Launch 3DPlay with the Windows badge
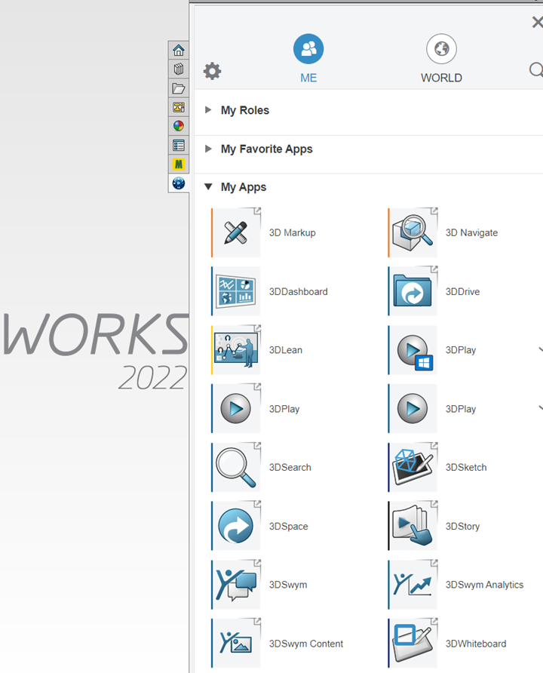 tap(413, 350)
